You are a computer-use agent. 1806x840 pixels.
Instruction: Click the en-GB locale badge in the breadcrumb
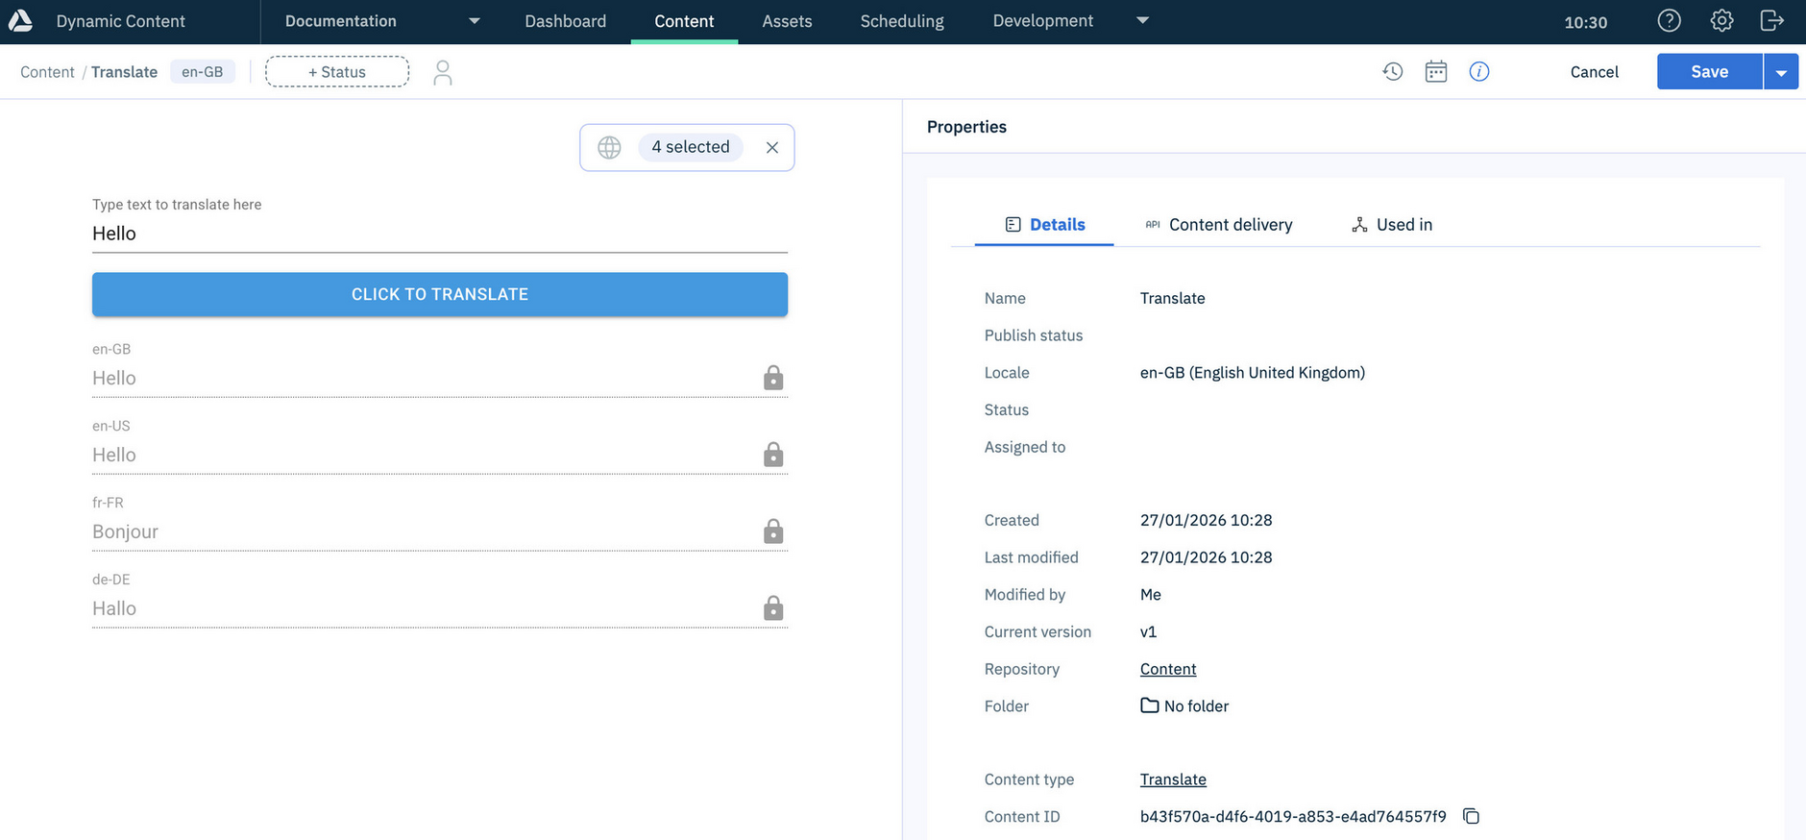[x=203, y=72]
